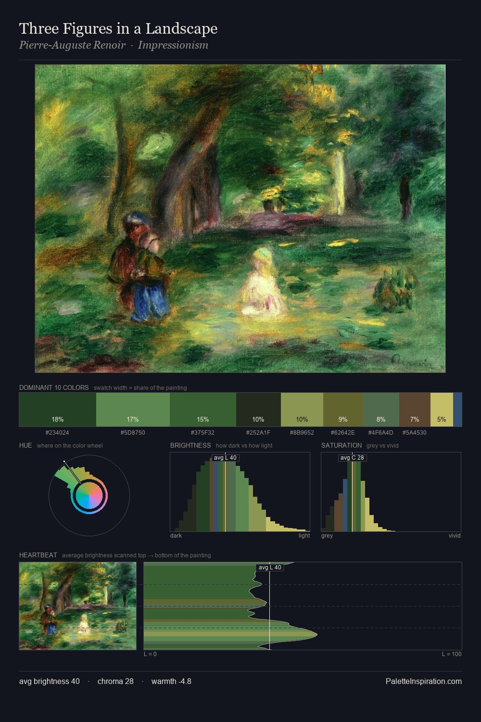Click the hex code '#375F32'
Screen dimensions: 481x722
click(x=203, y=433)
